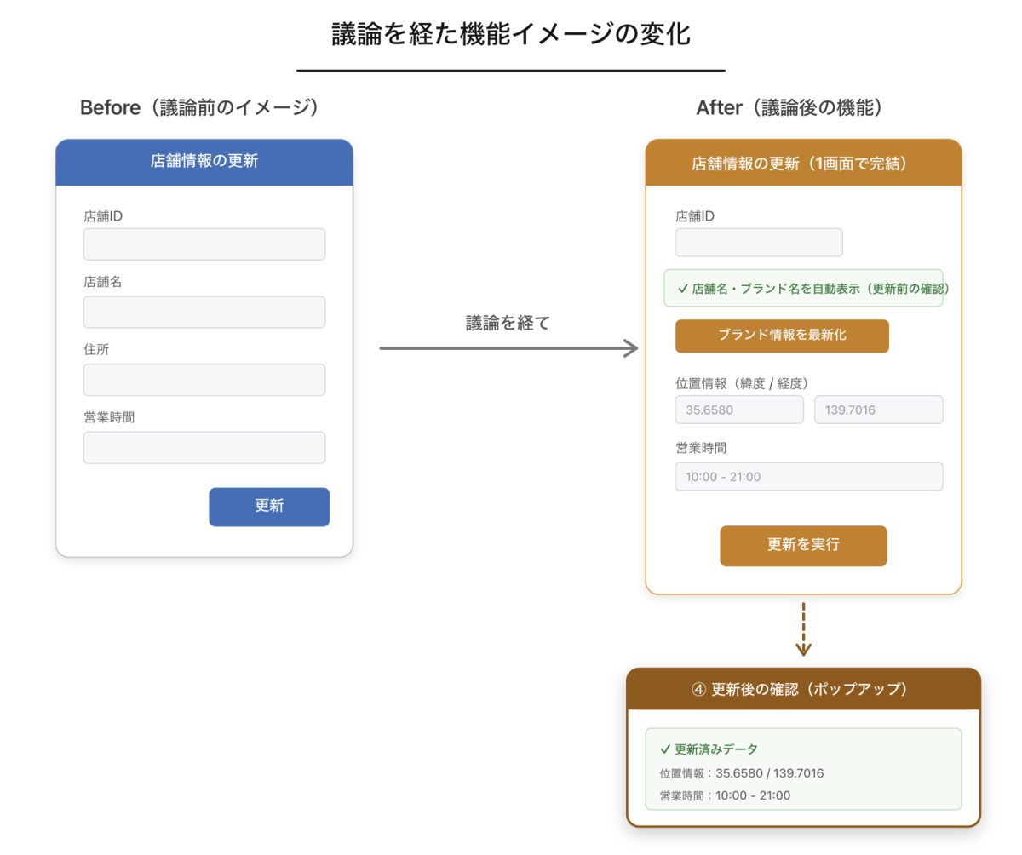Click the 住所 input field
This screenshot has height=855, width=1022.
tap(204, 380)
